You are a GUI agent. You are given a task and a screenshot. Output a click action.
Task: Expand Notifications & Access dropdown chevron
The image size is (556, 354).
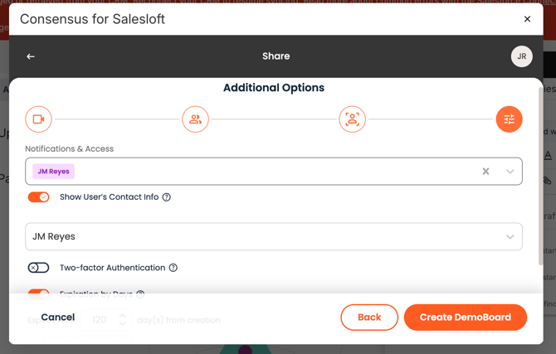click(x=510, y=172)
